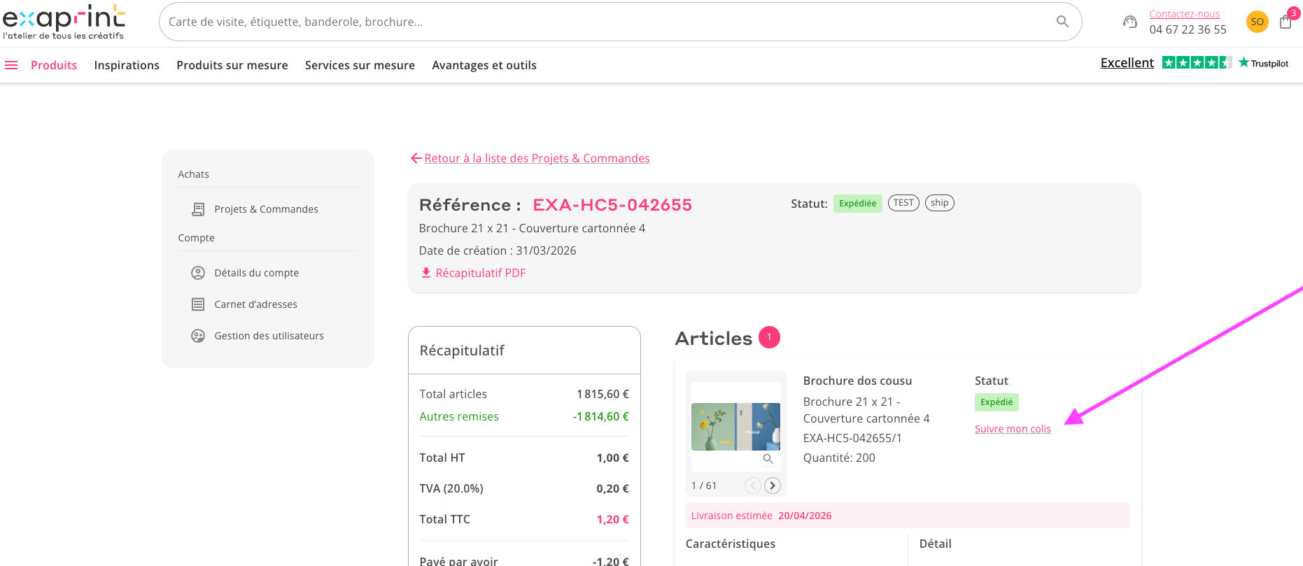Click the brochure cover thumbnail

[735, 426]
